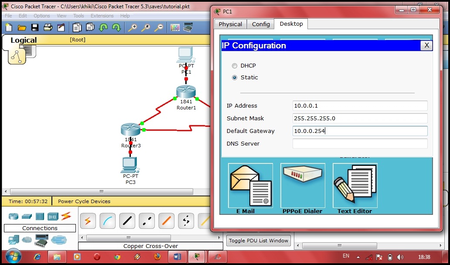Image resolution: width=450 pixels, height=265 pixels.
Task: Open Google Chrome from the taskbar
Action: pyautogui.click(x=117, y=257)
